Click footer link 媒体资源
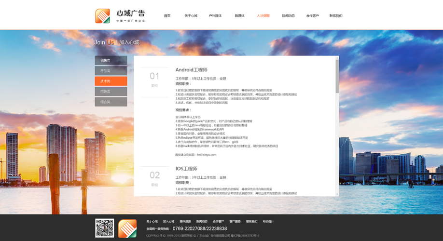 185,222
